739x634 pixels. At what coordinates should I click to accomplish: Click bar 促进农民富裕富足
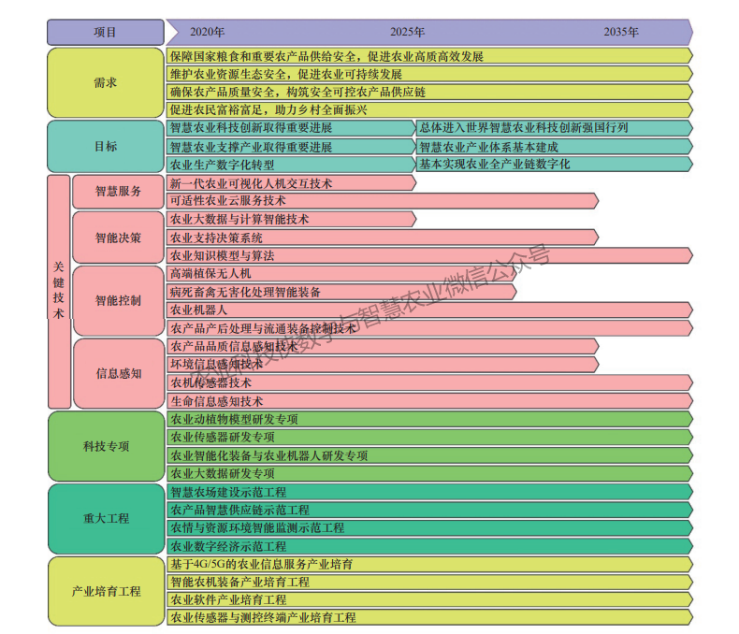[x=429, y=109]
